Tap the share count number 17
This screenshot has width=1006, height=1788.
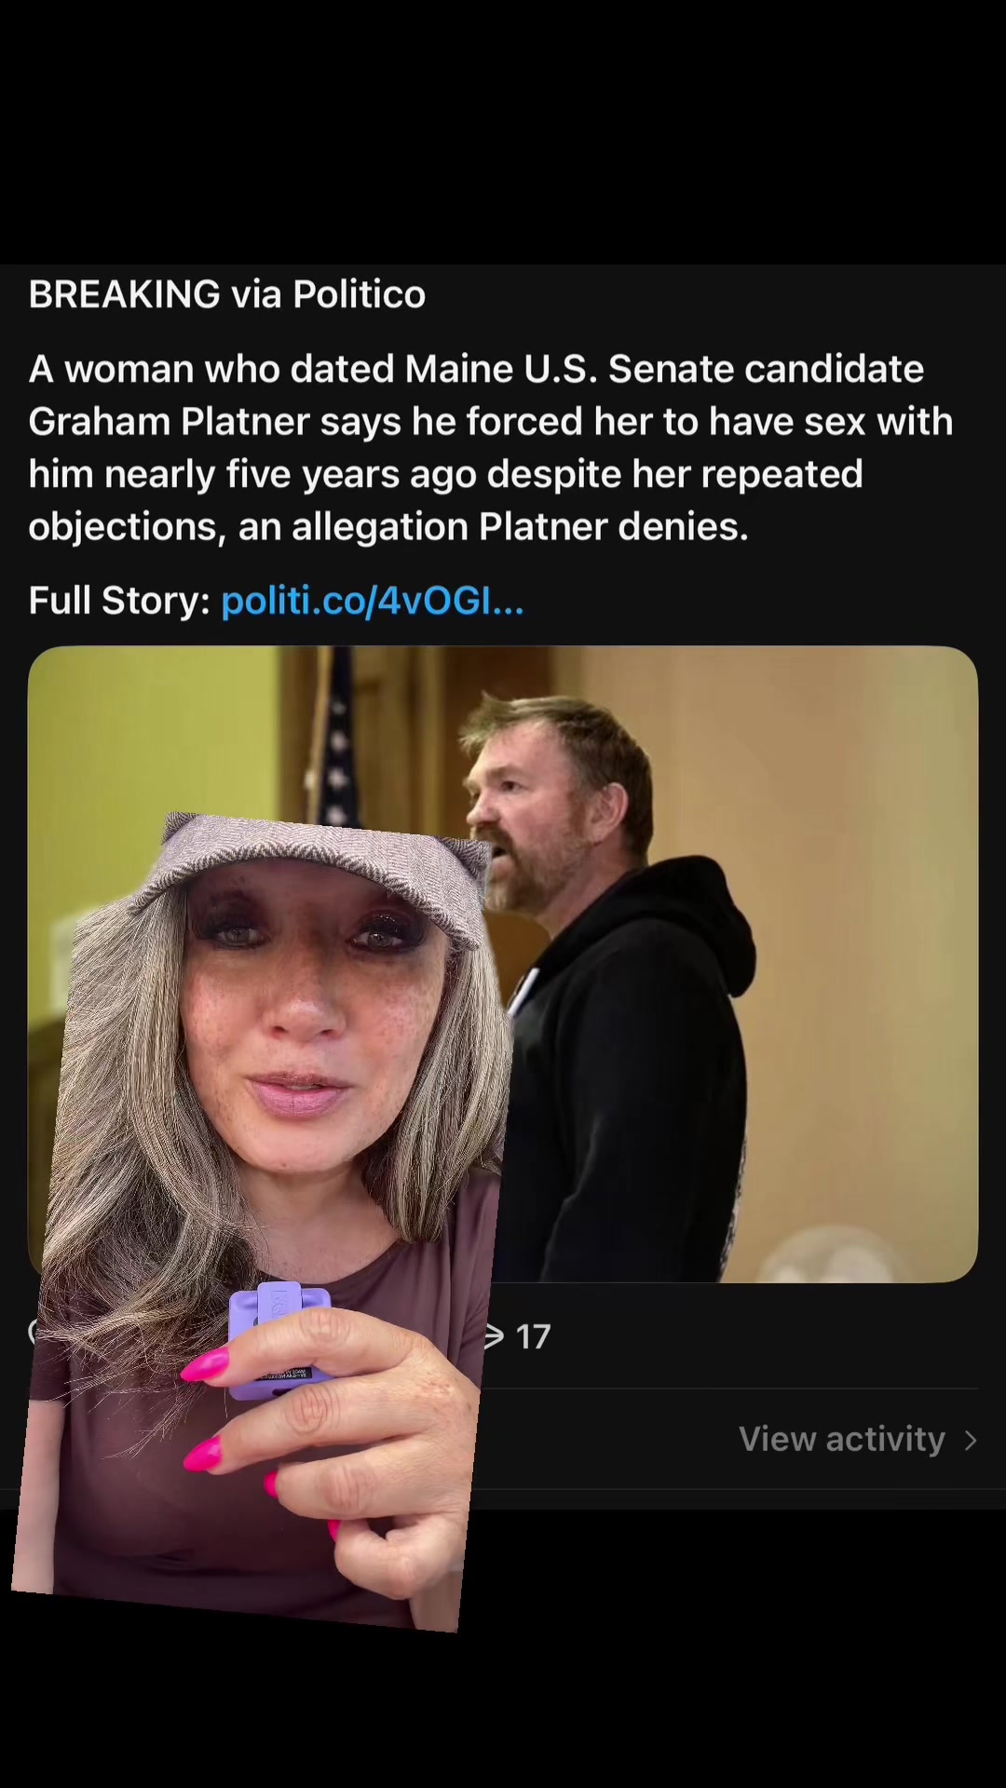click(x=533, y=1337)
